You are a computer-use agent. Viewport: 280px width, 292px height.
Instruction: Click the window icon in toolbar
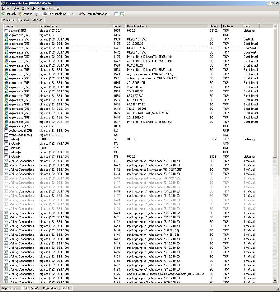(x=116, y=14)
